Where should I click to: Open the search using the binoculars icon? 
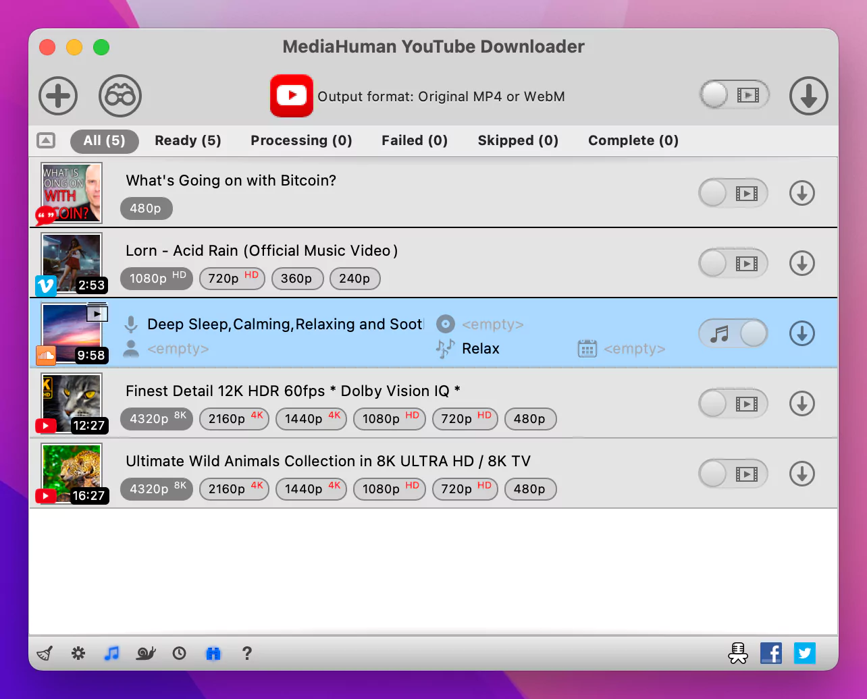(118, 96)
